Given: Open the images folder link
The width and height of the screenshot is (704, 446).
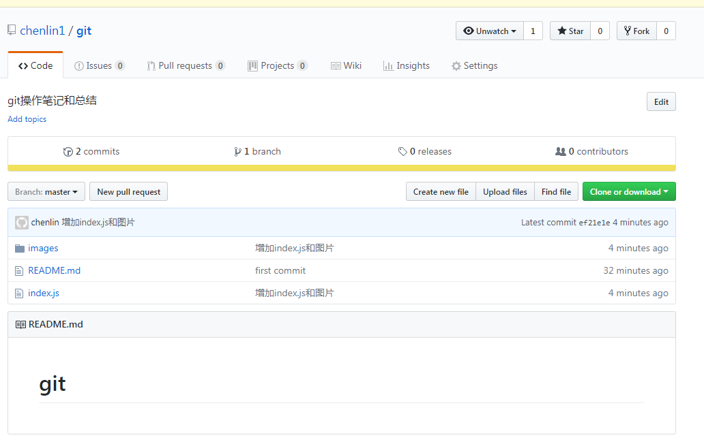Looking at the screenshot, I should (x=43, y=249).
